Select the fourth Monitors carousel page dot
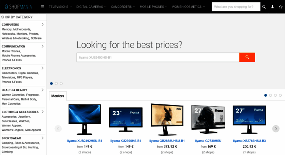285x155 pixels. [280, 95]
